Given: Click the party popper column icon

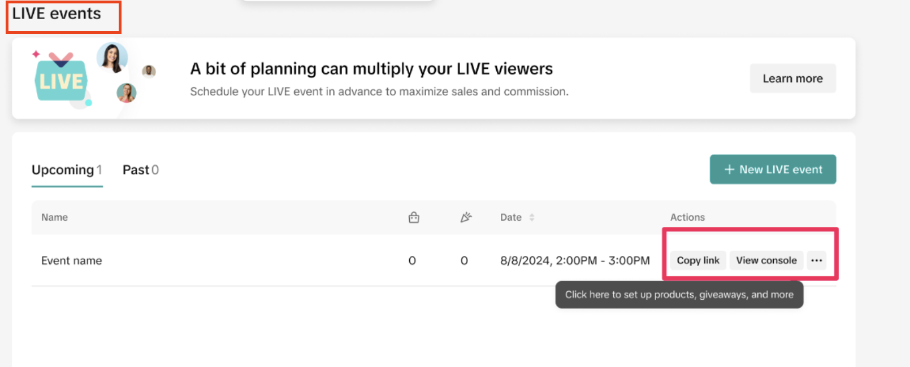Looking at the screenshot, I should [466, 217].
